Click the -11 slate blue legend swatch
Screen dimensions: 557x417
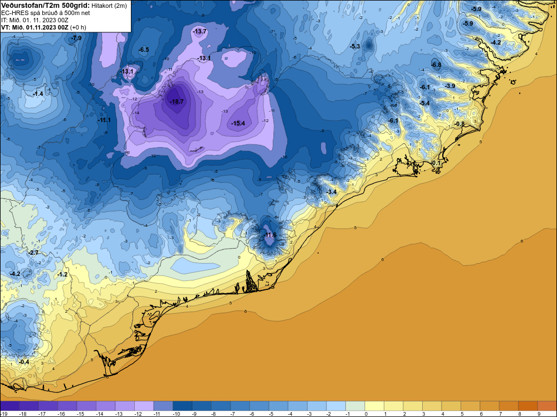coord(163,406)
